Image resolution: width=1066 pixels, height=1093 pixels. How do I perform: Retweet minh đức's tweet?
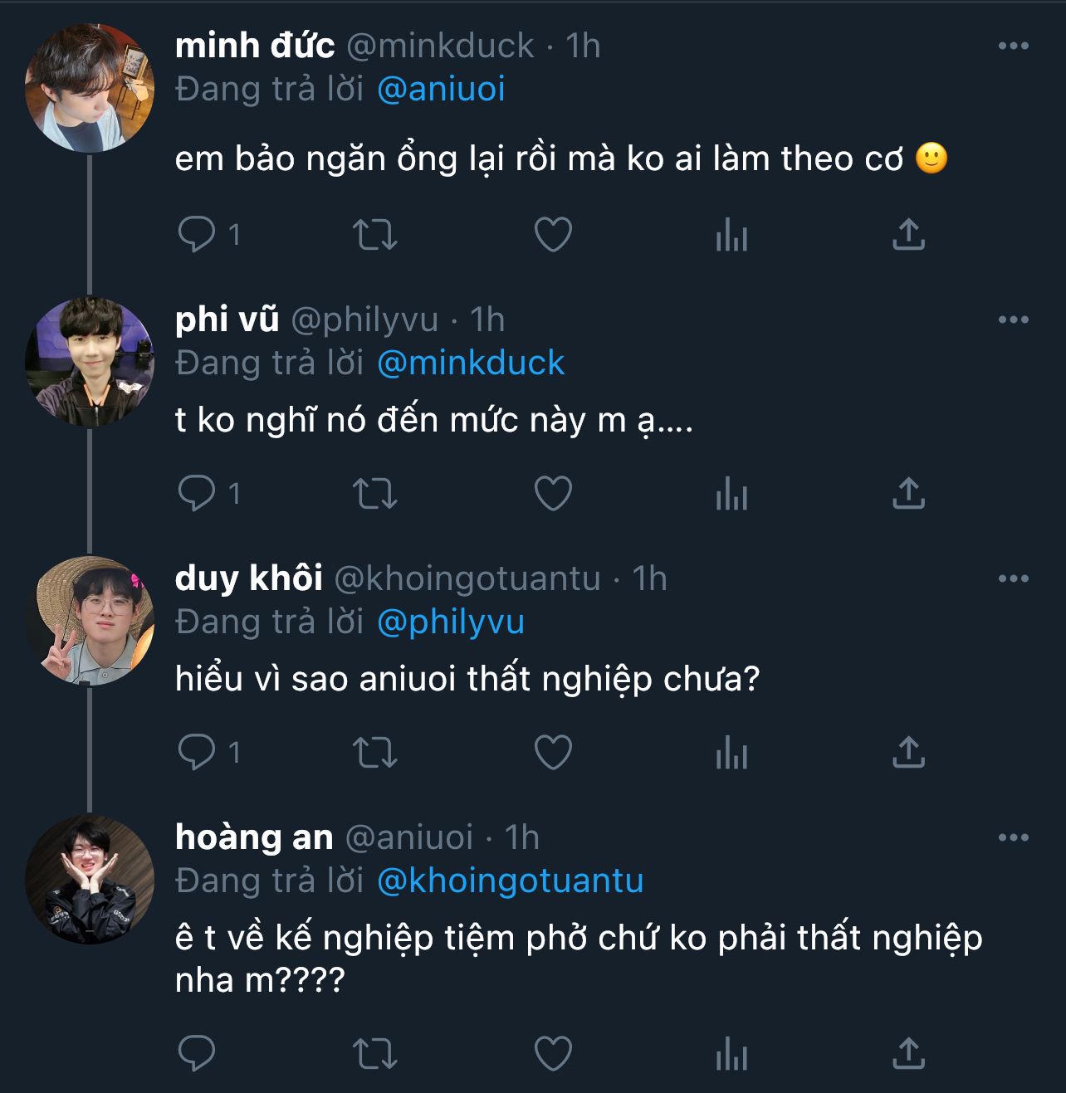375,234
